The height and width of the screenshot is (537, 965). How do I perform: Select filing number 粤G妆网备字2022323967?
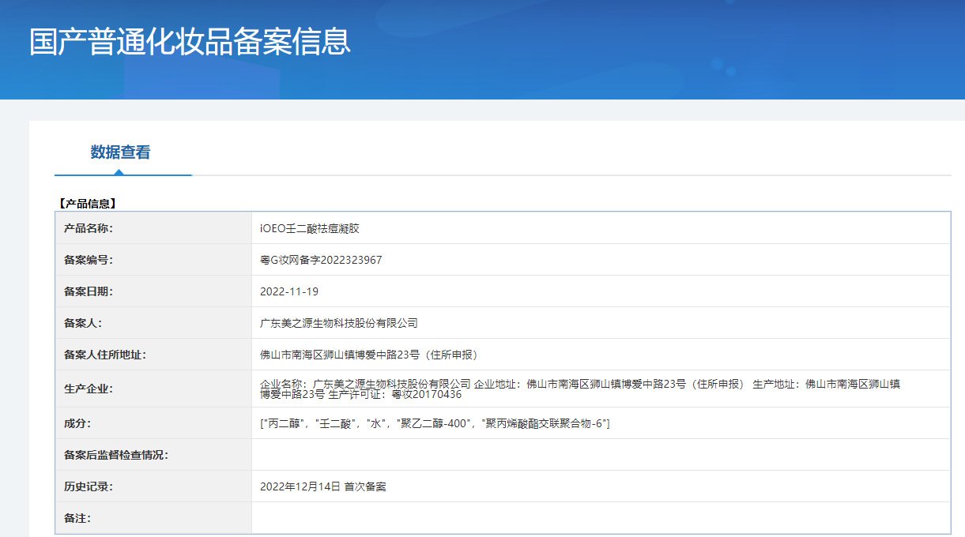coord(321,260)
